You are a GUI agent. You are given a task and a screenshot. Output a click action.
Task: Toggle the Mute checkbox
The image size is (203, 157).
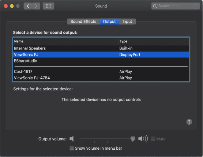tap(153, 139)
